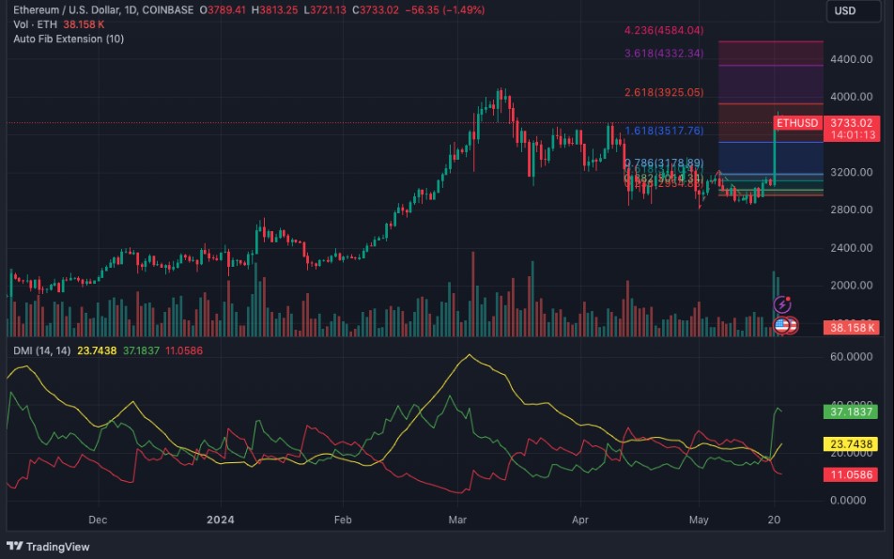Click the green 37.1837 DMI value label
The height and width of the screenshot is (559, 894).
853,411
